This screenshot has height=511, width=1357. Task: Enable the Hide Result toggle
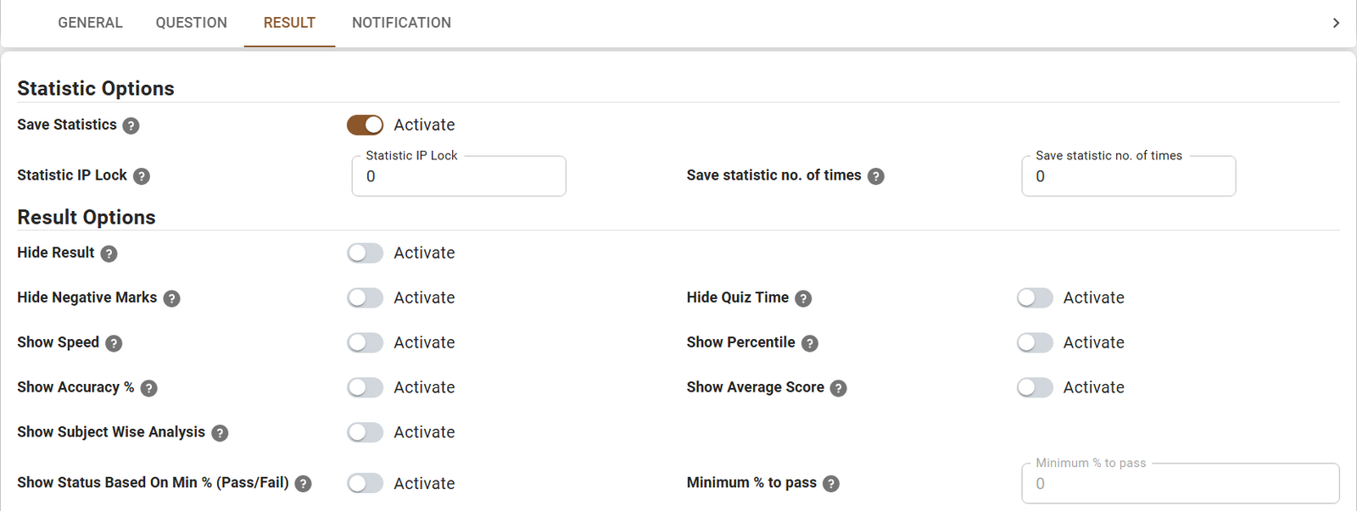click(365, 253)
